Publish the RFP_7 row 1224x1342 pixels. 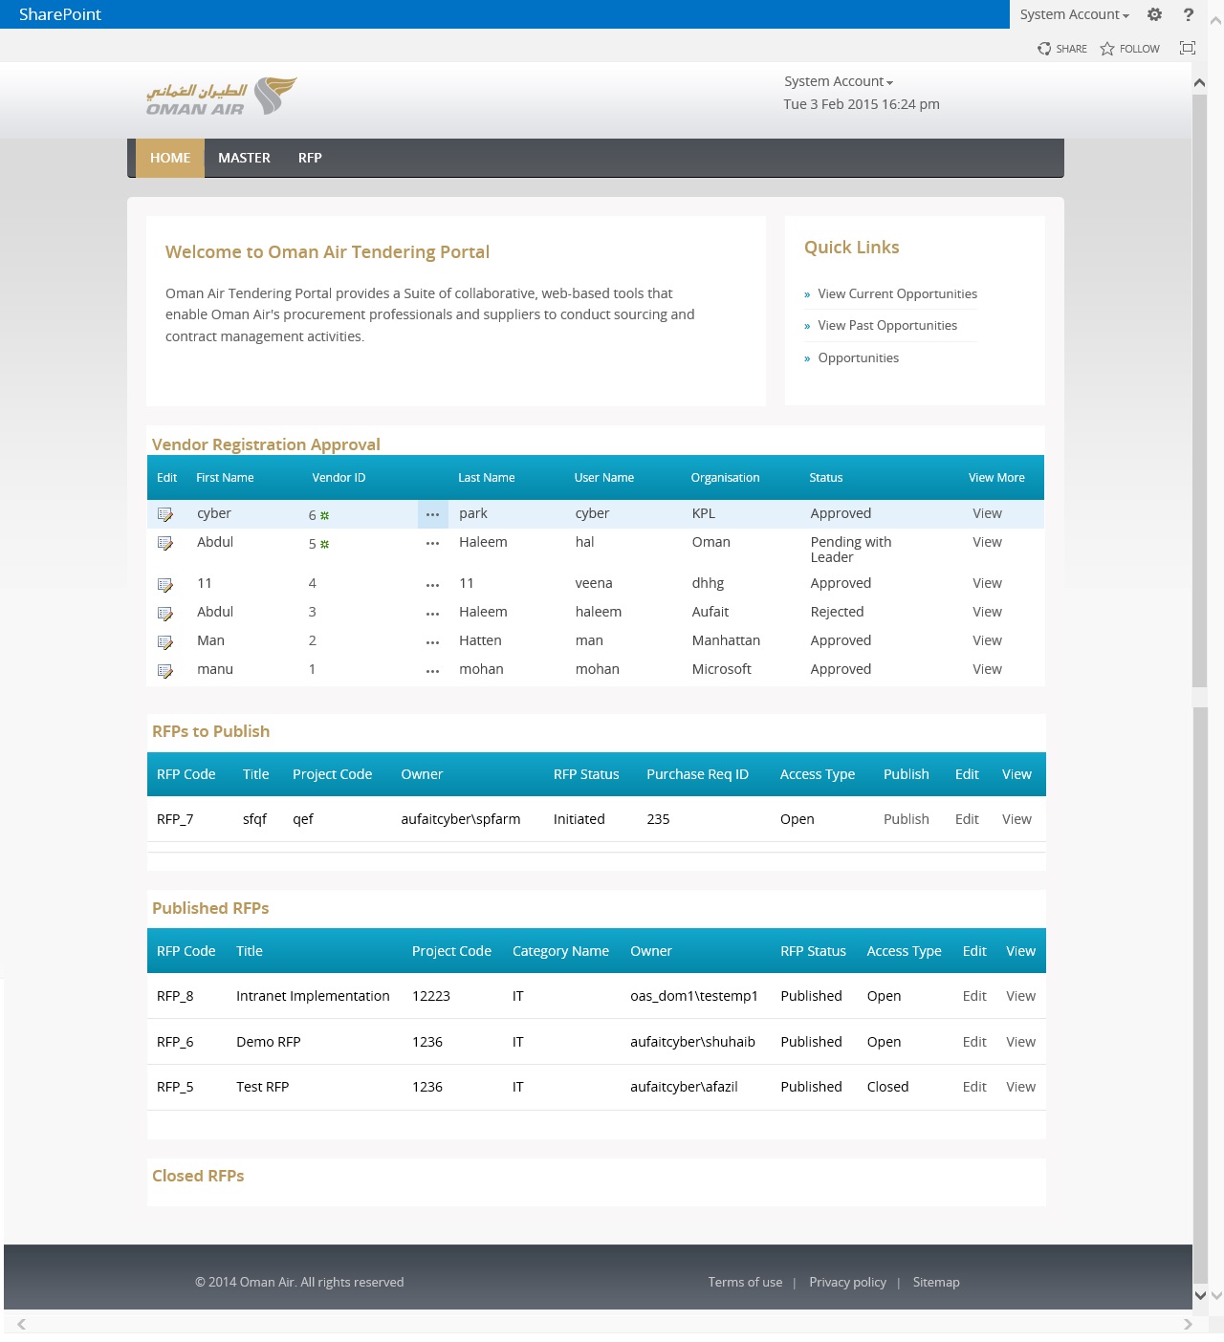[906, 819]
